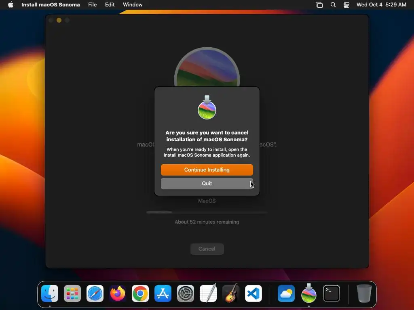The width and height of the screenshot is (414, 310).
Task: Click the date and time display
Action: [381, 4]
